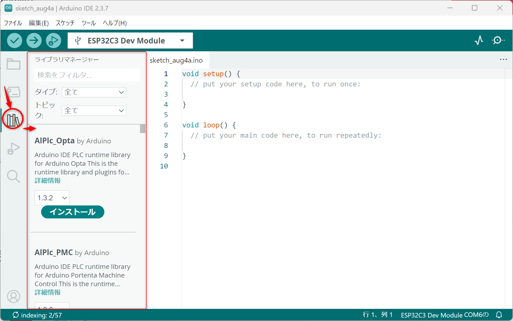Click the indexing: 2/57 status

coord(37,315)
